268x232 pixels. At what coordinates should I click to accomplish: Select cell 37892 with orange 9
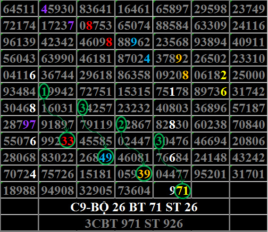[172, 58]
